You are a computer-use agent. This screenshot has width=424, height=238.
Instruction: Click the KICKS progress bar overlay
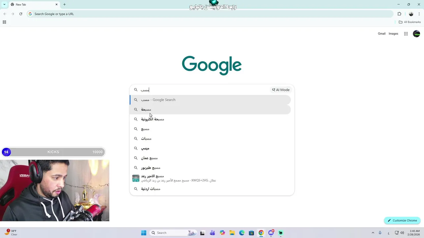pos(53,152)
